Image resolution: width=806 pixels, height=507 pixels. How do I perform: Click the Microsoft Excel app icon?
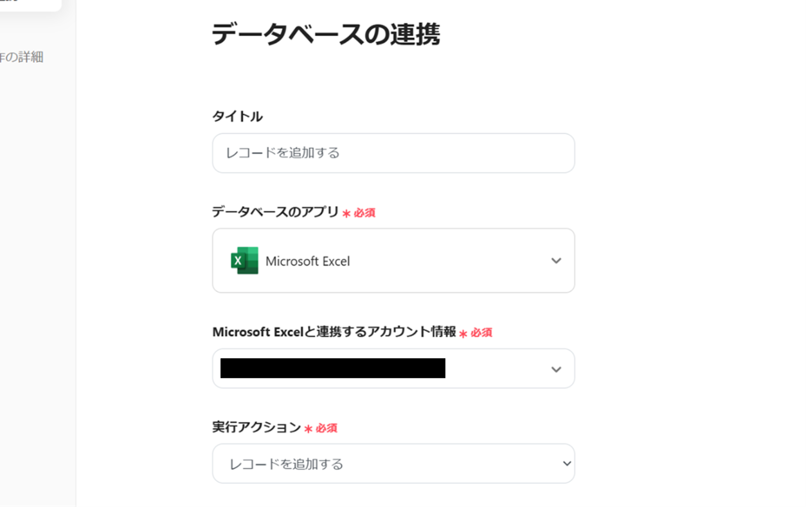click(244, 261)
